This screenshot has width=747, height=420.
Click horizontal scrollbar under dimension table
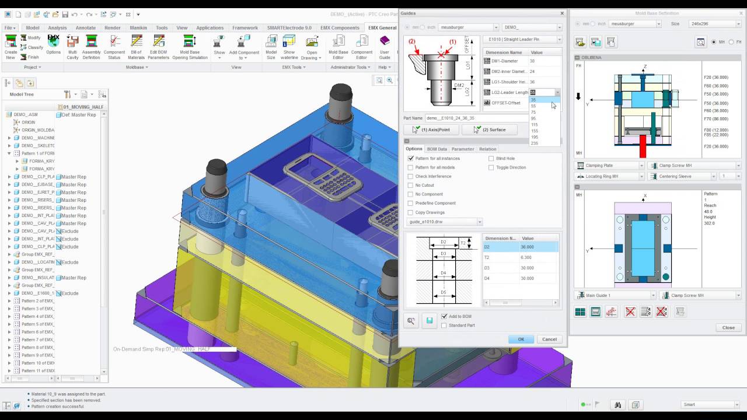[x=521, y=303]
